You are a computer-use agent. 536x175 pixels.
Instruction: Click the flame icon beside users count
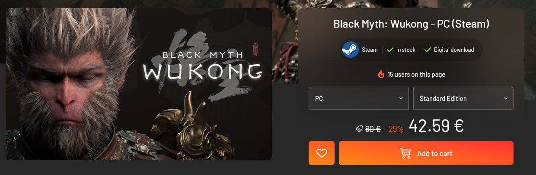click(381, 74)
